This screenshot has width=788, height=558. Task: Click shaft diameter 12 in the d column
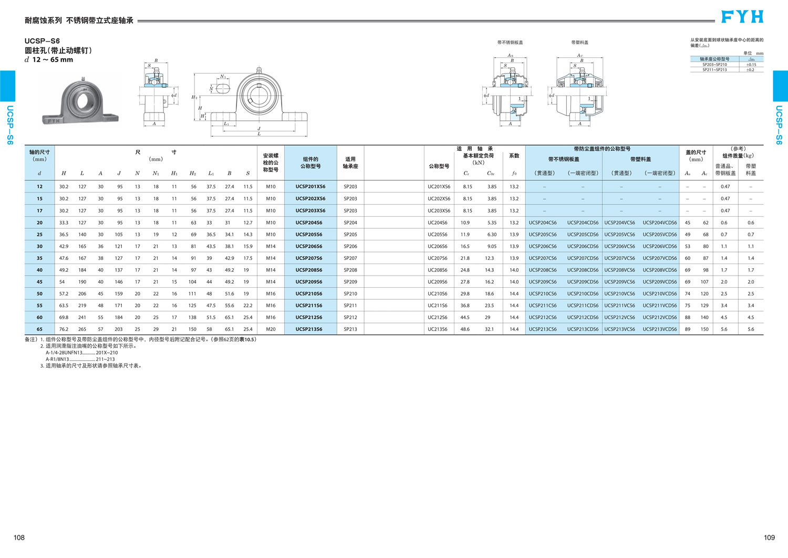[39, 187]
